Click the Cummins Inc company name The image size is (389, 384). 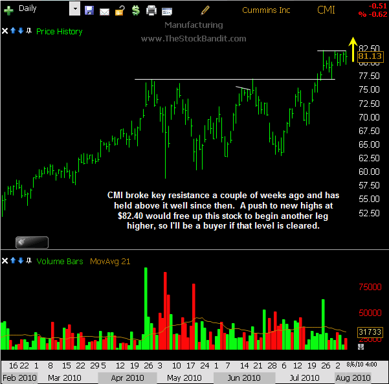(267, 10)
